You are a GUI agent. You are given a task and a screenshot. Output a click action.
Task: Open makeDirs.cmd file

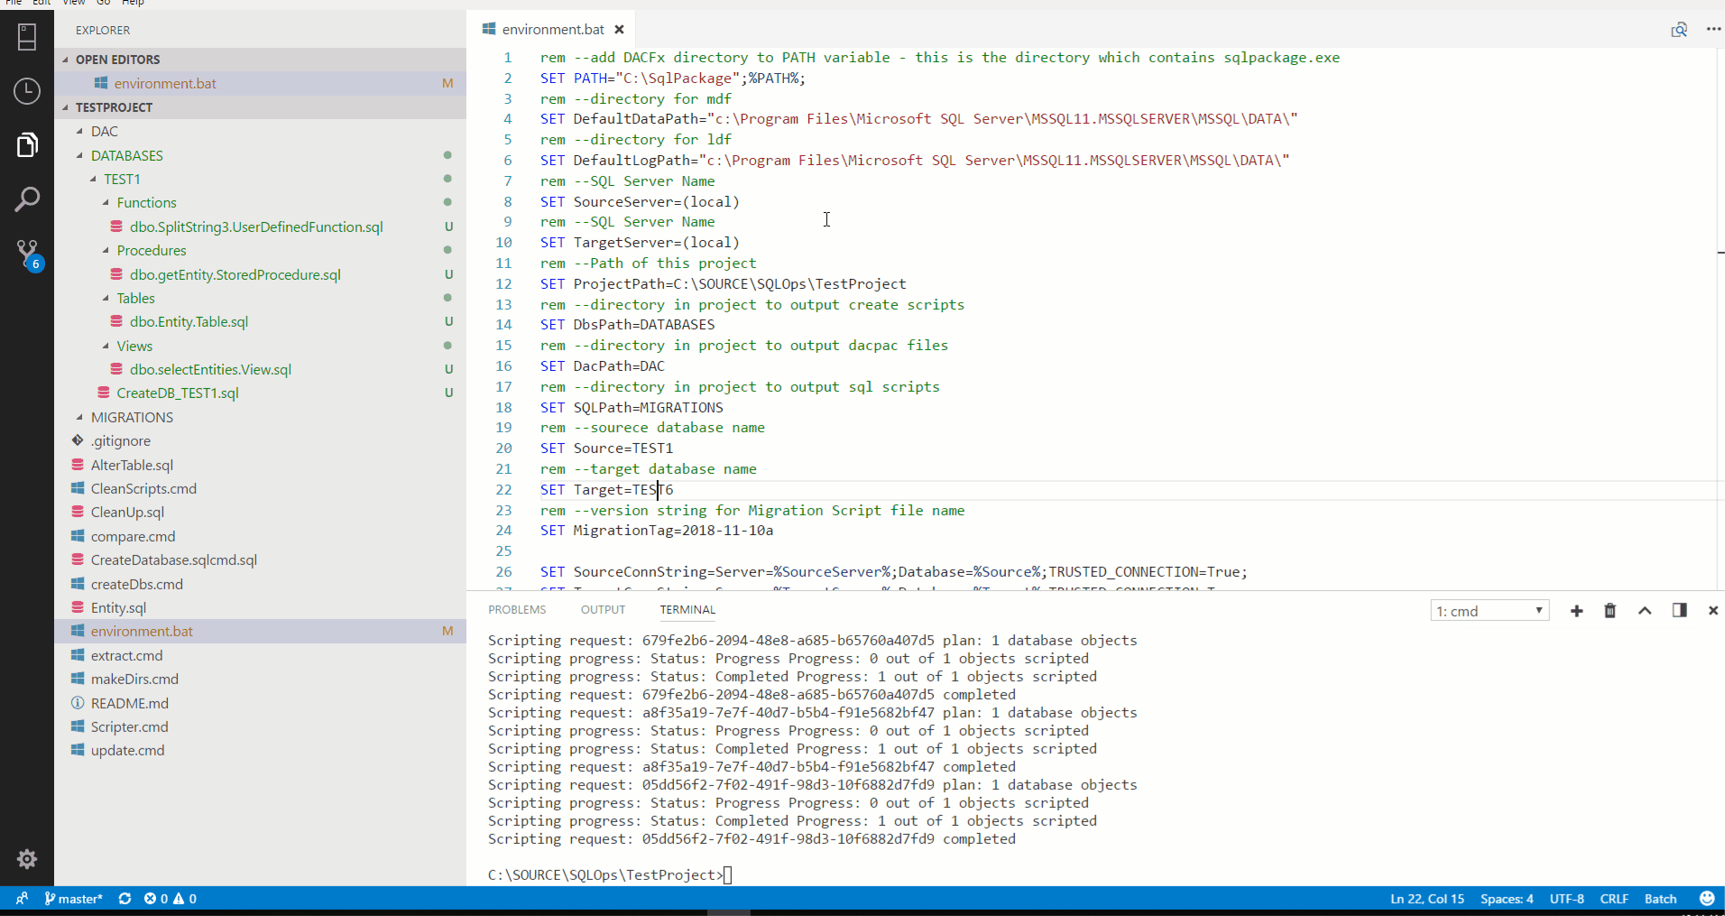(x=261, y=680)
